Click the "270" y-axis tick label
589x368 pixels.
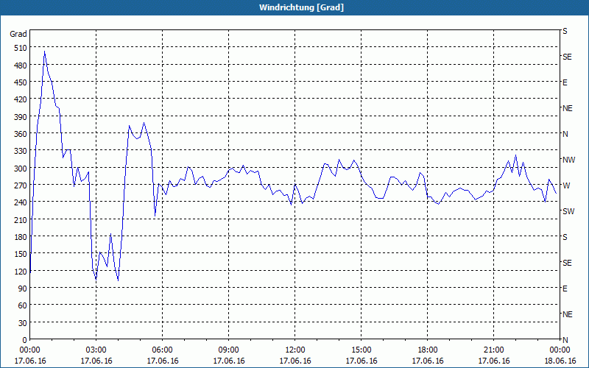pyautogui.click(x=21, y=185)
